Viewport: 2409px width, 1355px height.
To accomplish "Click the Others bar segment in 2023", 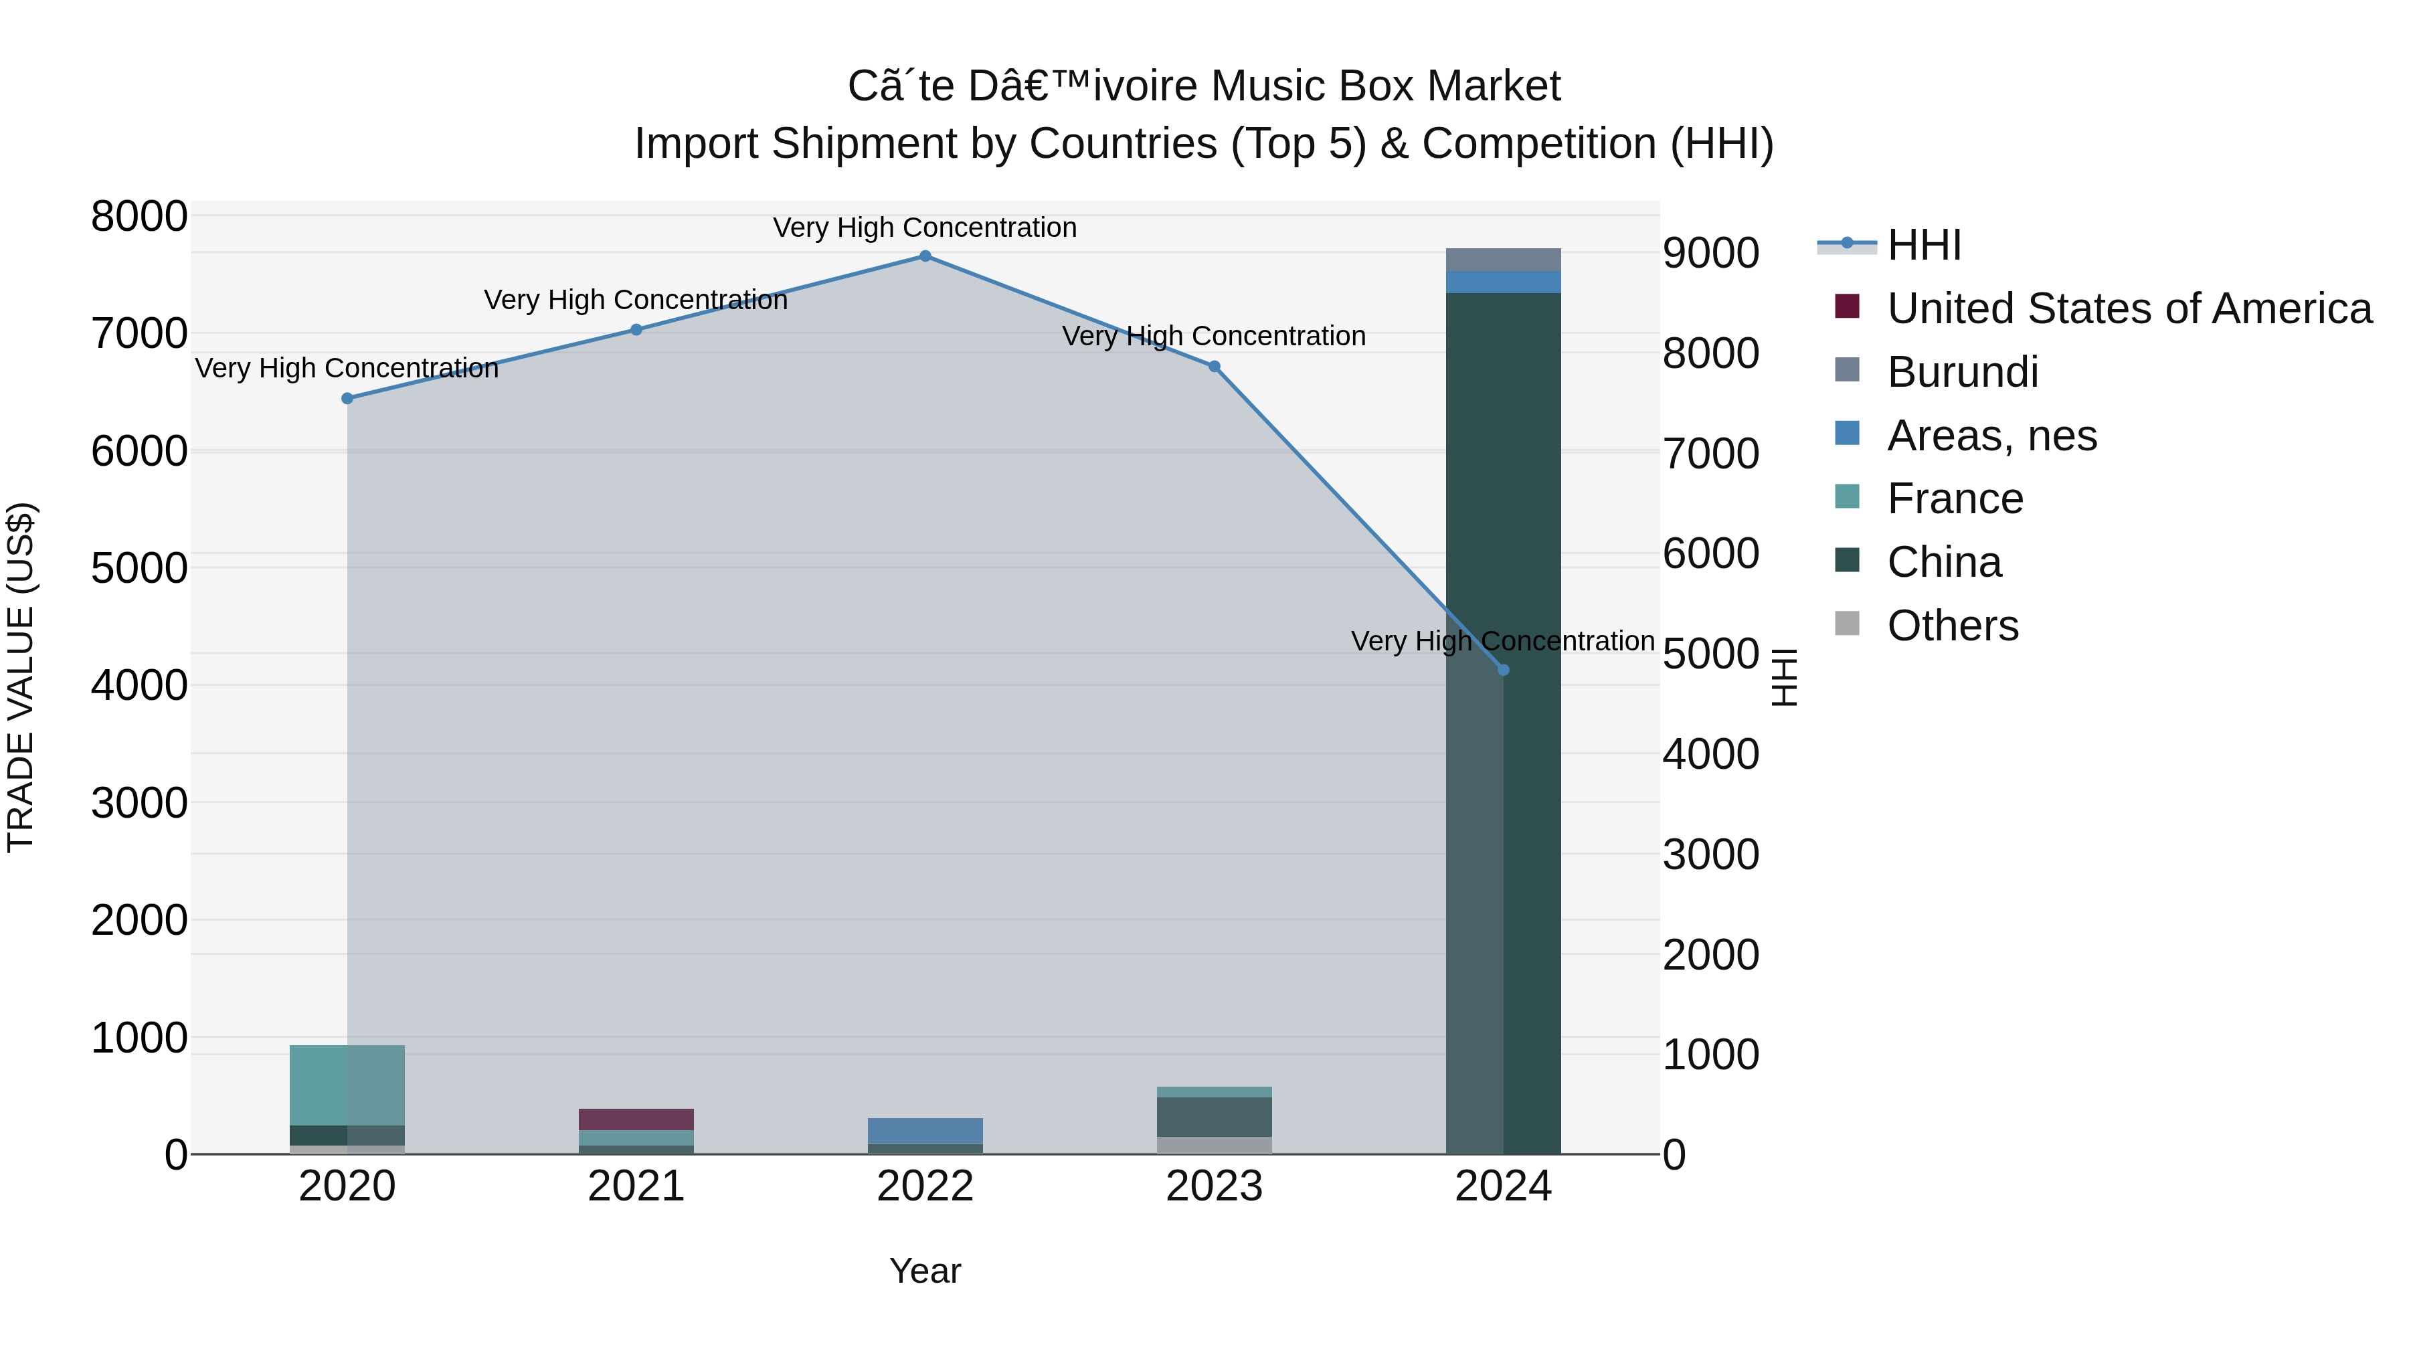I will tap(1214, 1146).
